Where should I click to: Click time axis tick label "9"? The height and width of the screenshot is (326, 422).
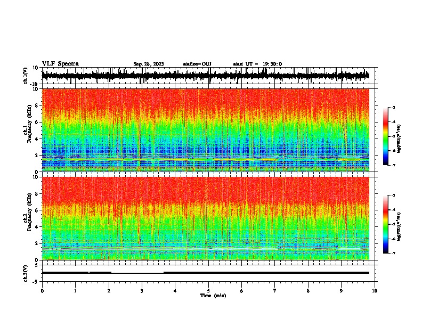tap(341, 291)
